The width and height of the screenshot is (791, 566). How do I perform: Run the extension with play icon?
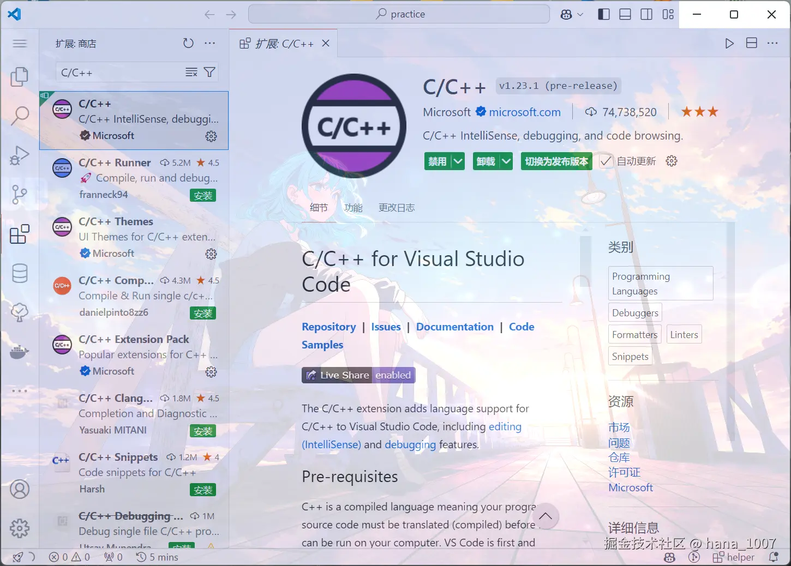[729, 43]
